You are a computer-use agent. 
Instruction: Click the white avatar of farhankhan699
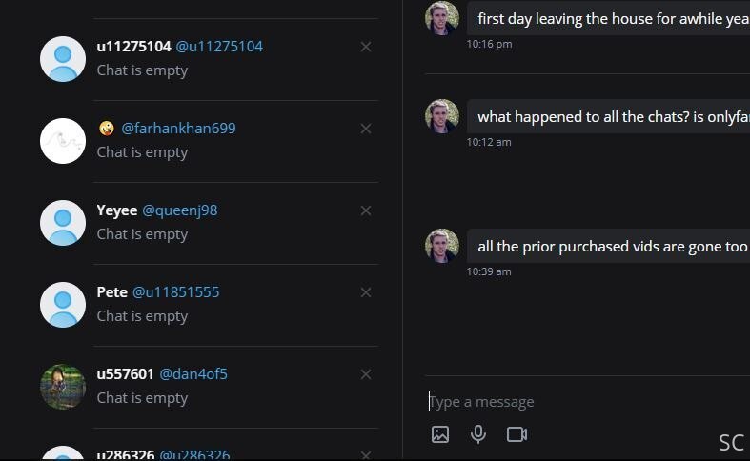63,141
